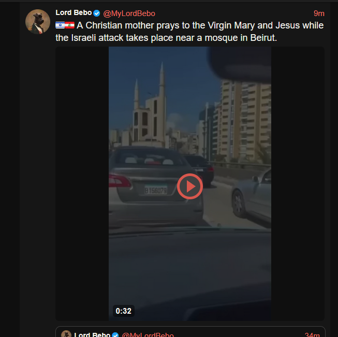Open the quoted tweet via the 34m timestamp
Viewport: 338px width, 337px height.
312,335
